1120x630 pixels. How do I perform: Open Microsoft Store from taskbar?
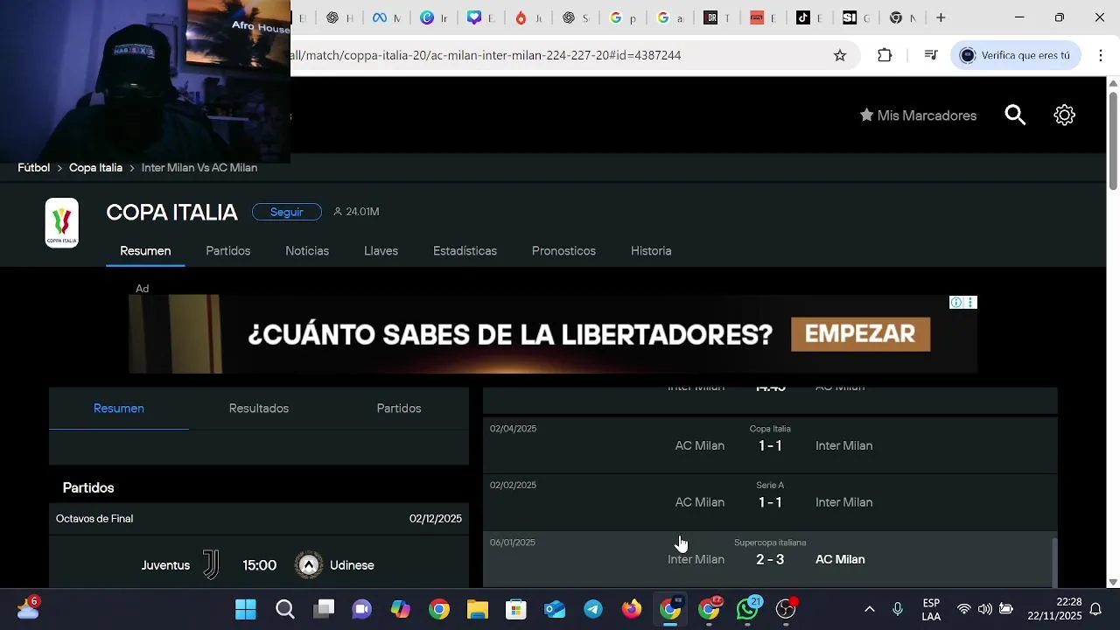516,609
